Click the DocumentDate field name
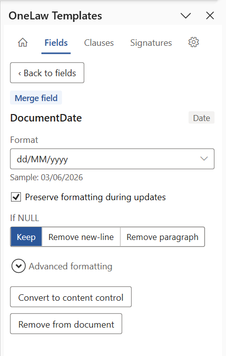Screen dimensions: 226x356 (46, 118)
